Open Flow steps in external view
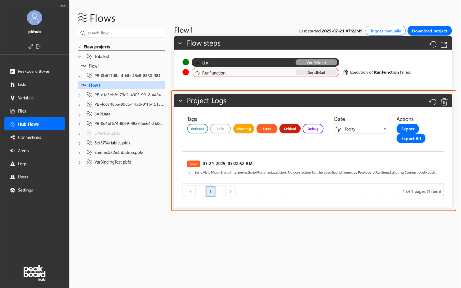 [x=444, y=44]
